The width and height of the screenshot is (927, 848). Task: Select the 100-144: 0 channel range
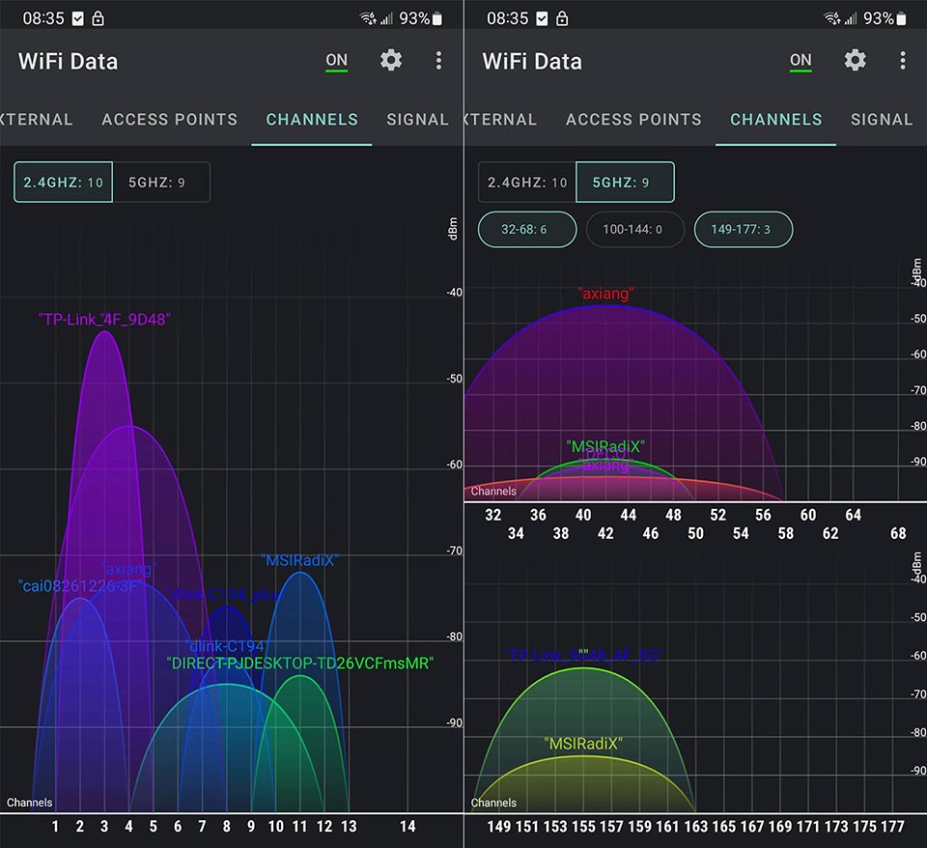[634, 230]
